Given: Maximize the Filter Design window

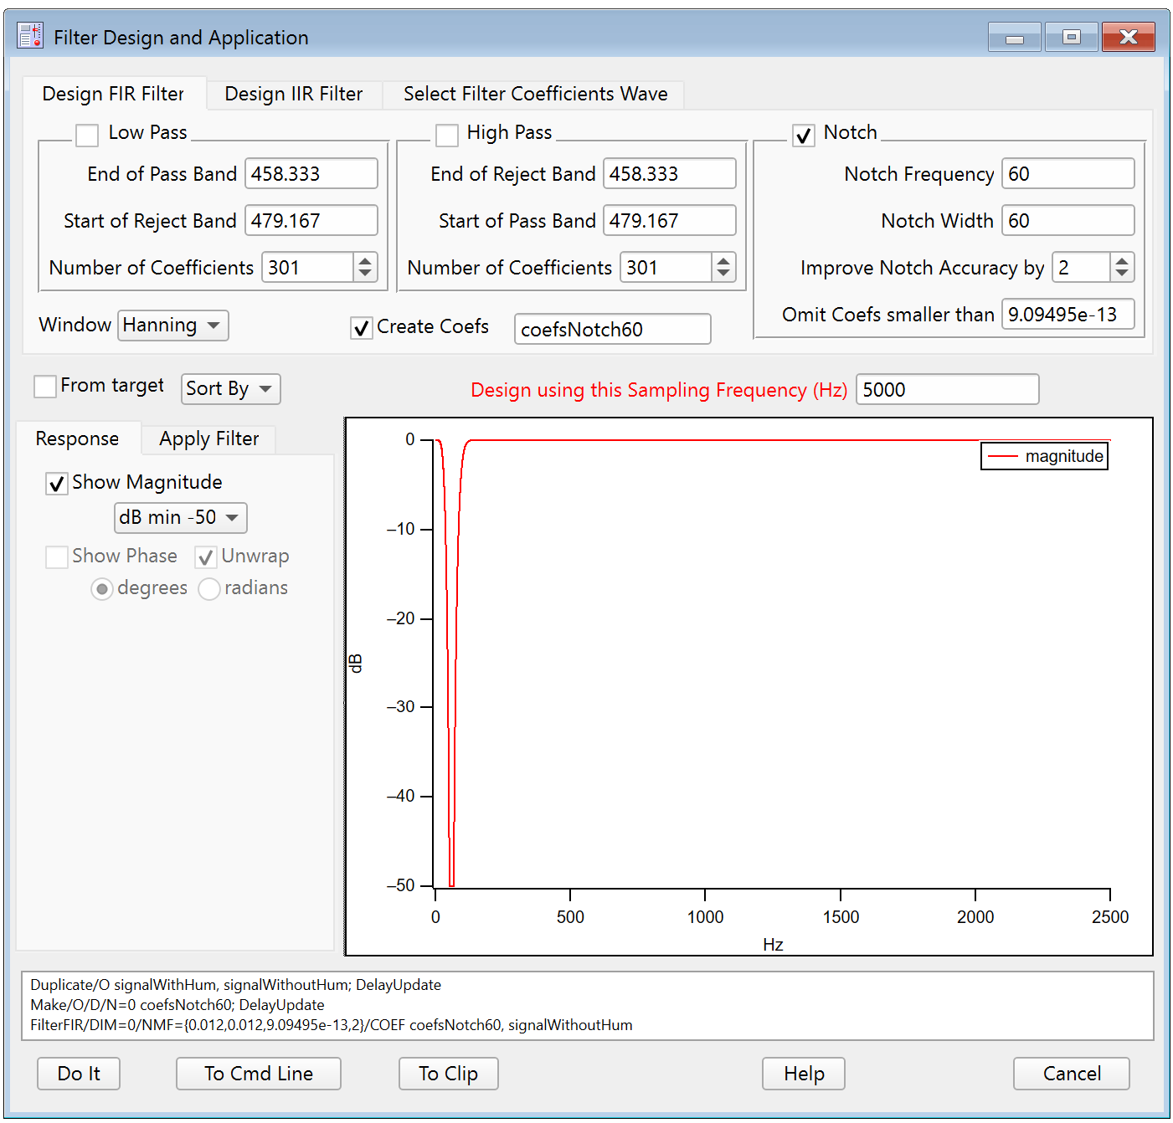Looking at the screenshot, I should point(1071,37).
